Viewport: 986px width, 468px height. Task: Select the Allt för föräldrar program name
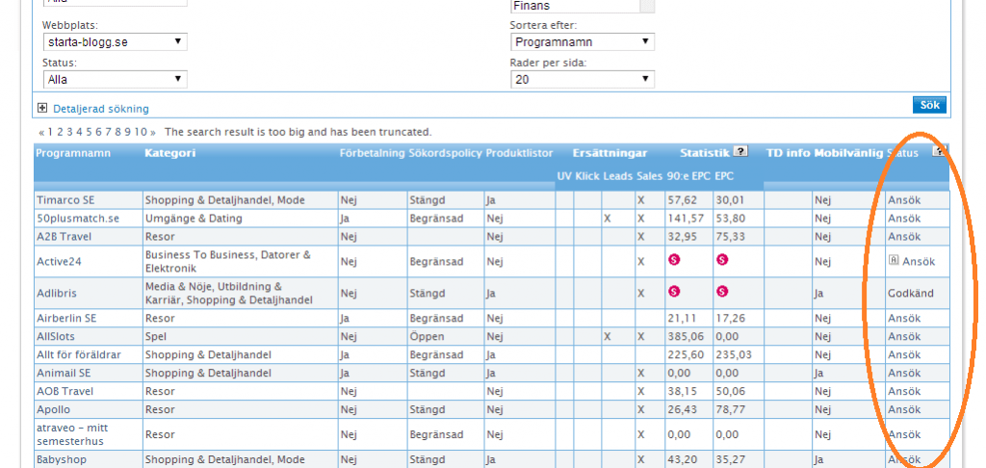[x=79, y=354]
